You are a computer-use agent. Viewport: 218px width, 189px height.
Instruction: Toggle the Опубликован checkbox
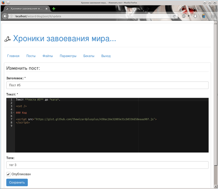[x=9, y=174]
